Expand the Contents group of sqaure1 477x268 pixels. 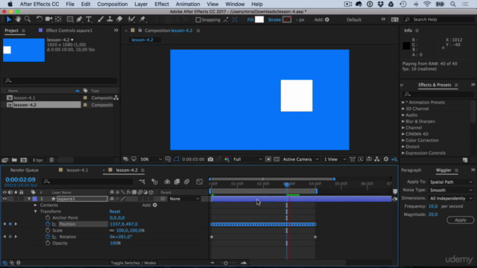point(36,205)
